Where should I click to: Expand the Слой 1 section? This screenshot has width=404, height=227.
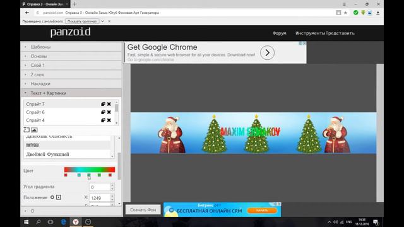point(71,66)
